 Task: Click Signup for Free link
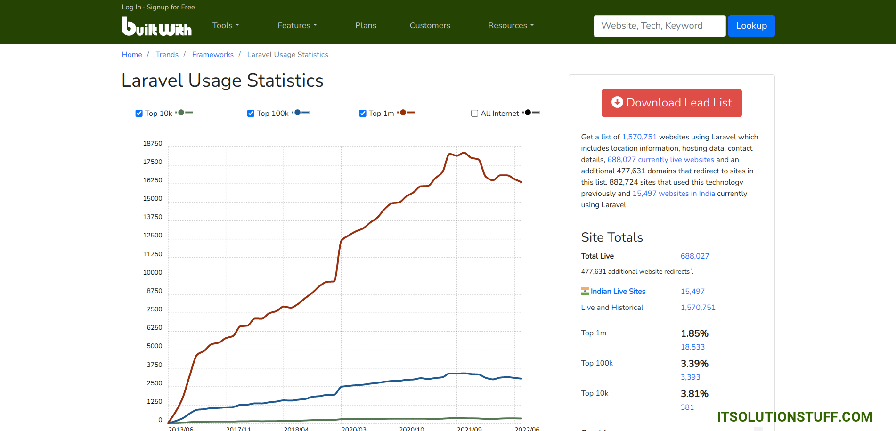[171, 7]
